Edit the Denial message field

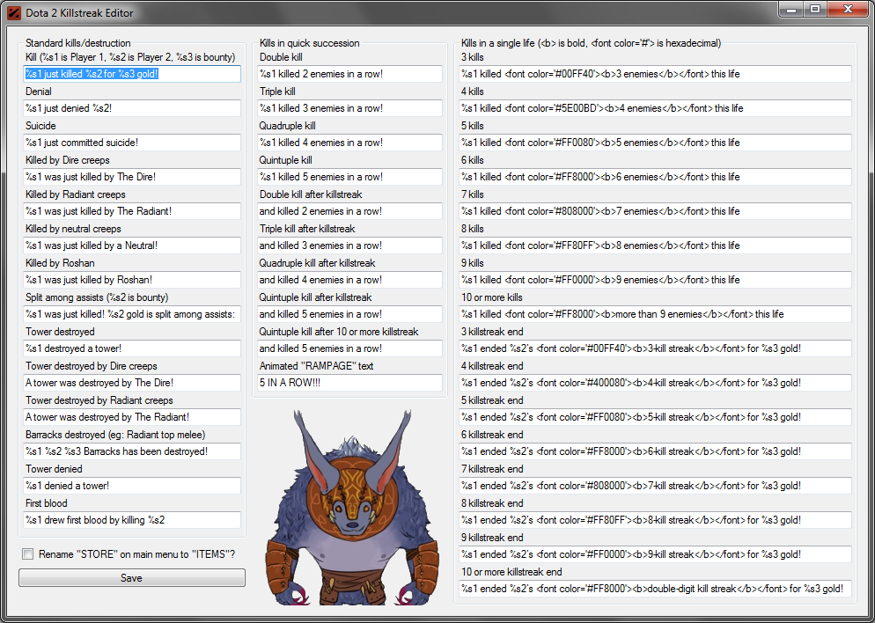(x=132, y=108)
